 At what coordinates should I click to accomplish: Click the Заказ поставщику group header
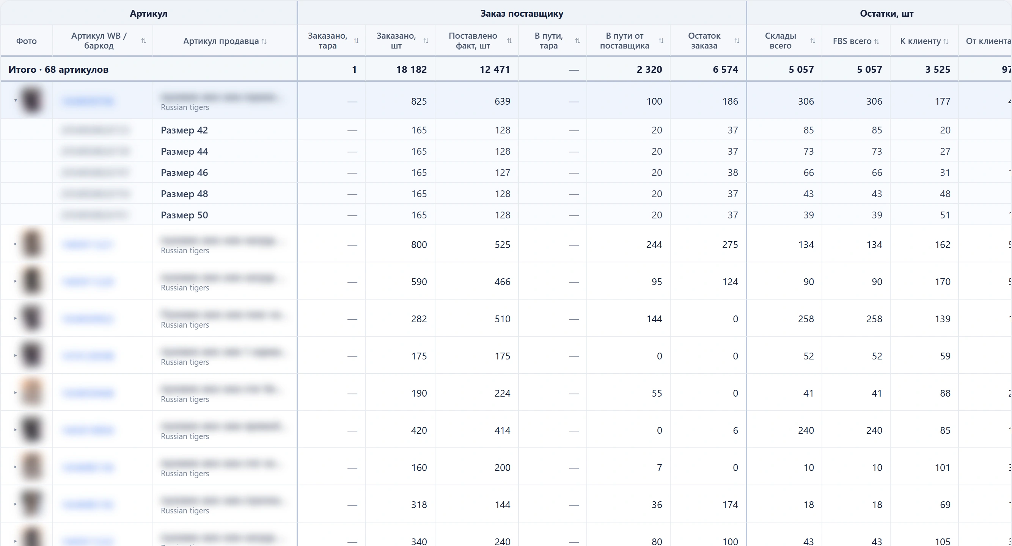click(522, 13)
